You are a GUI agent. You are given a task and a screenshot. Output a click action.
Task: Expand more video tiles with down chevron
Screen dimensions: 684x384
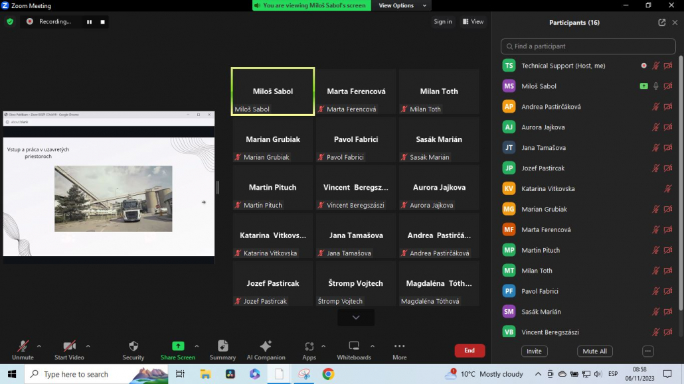click(x=356, y=318)
